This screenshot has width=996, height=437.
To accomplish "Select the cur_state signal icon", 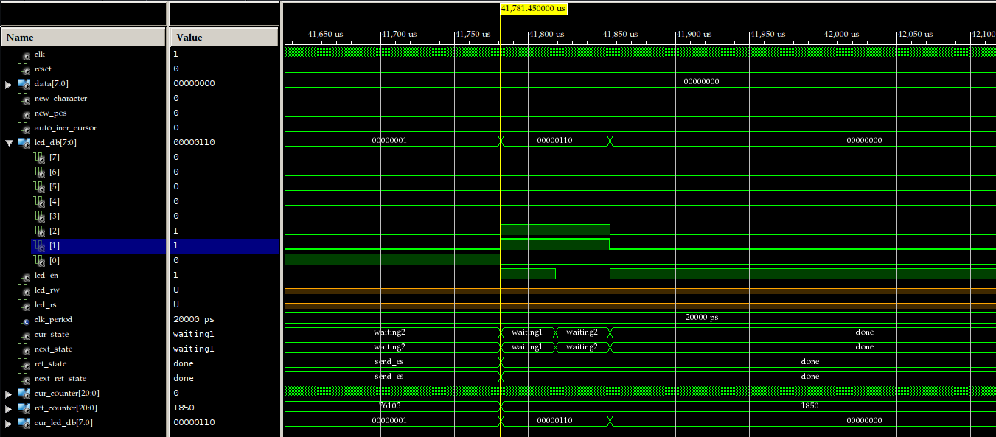I will [24, 334].
